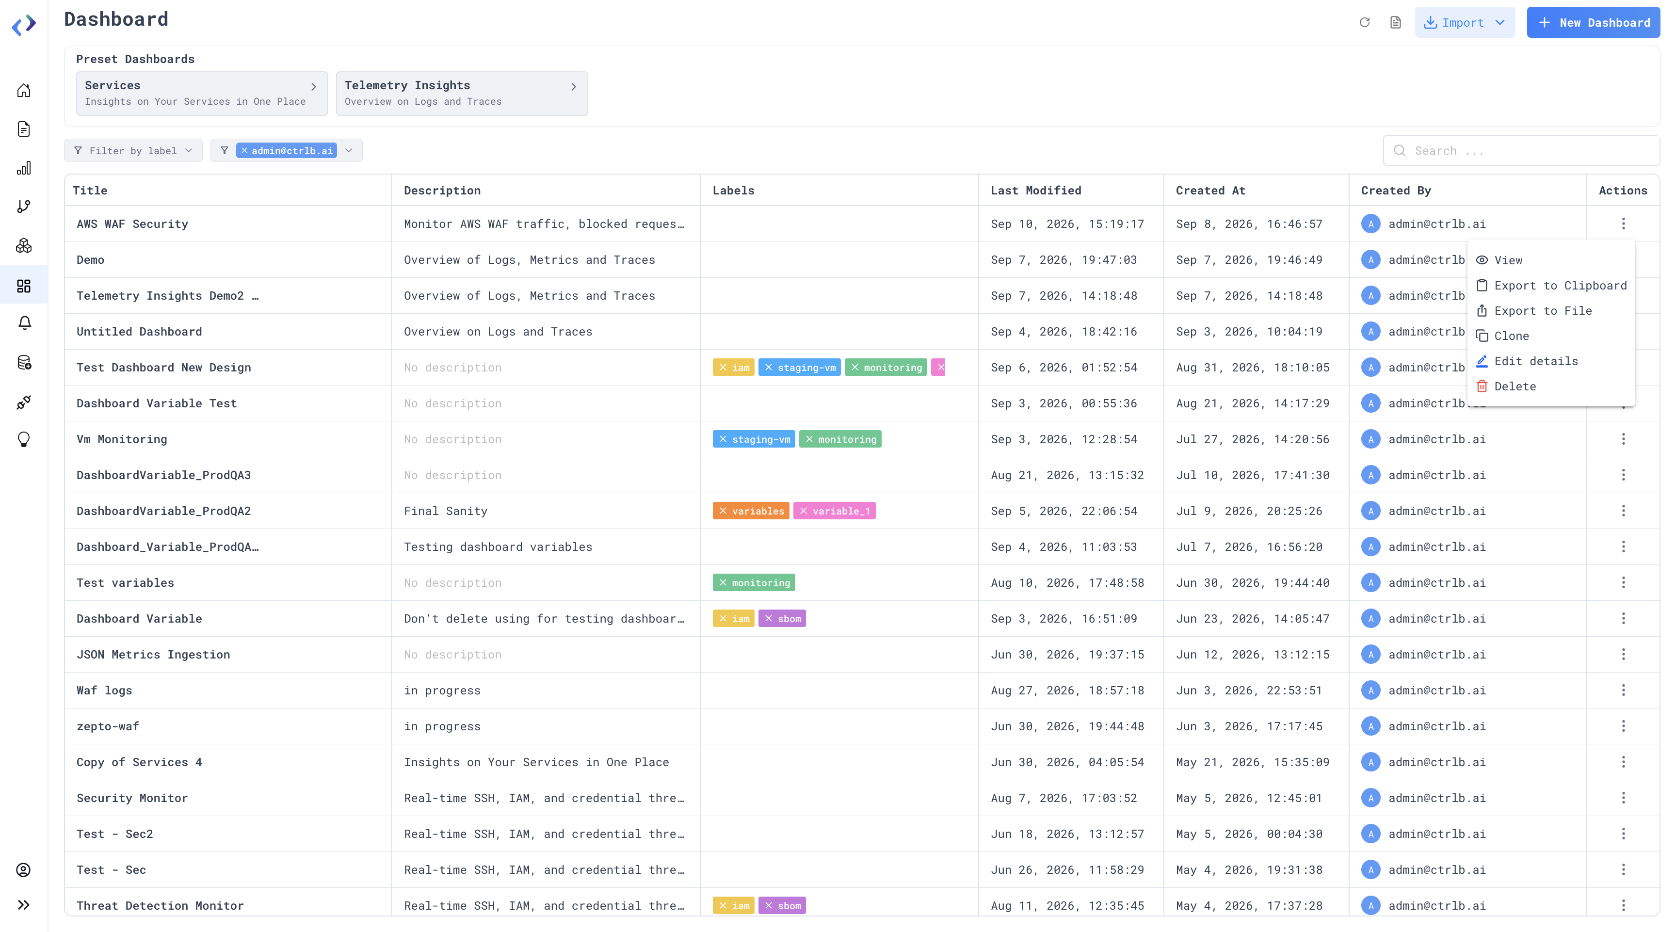Open the JSON Metrics Ingestion dashboard title
Image resolution: width=1676 pixels, height=932 pixels.
[x=154, y=654]
